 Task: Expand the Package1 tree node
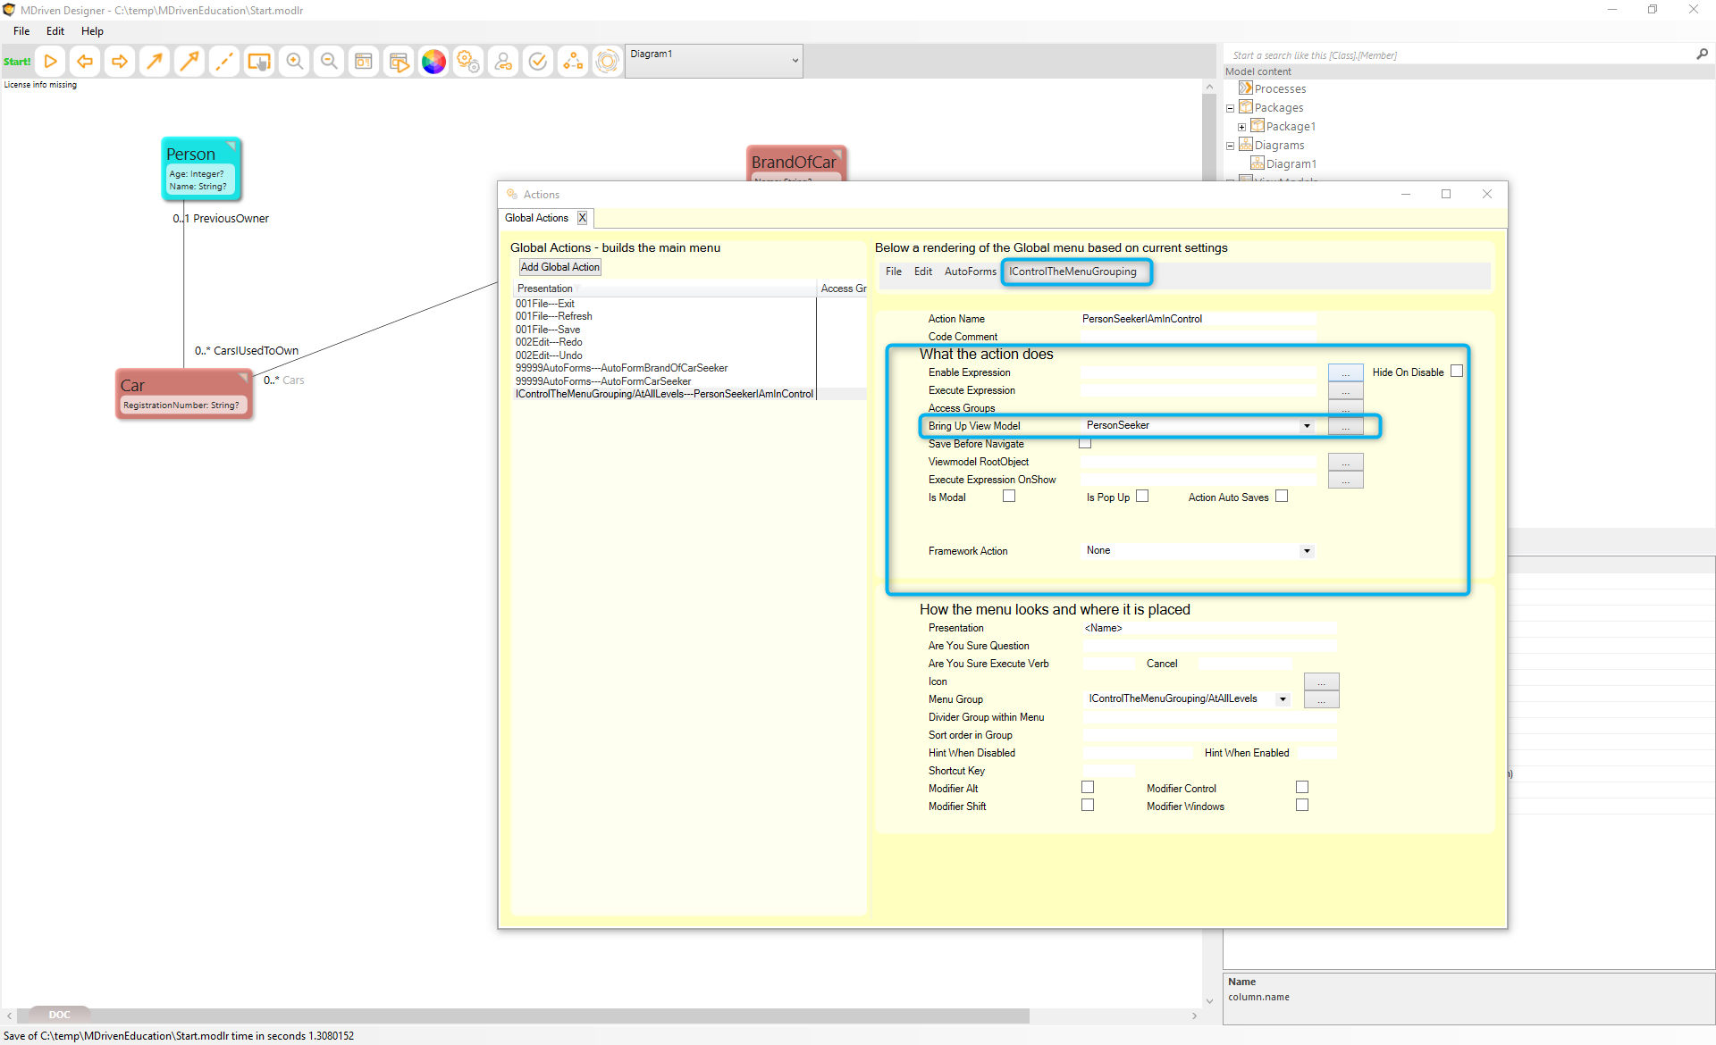pyautogui.click(x=1241, y=127)
